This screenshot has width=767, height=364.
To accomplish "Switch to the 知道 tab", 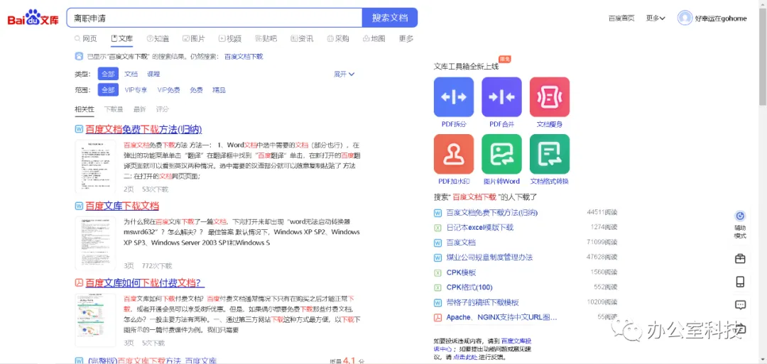I will pos(158,38).
